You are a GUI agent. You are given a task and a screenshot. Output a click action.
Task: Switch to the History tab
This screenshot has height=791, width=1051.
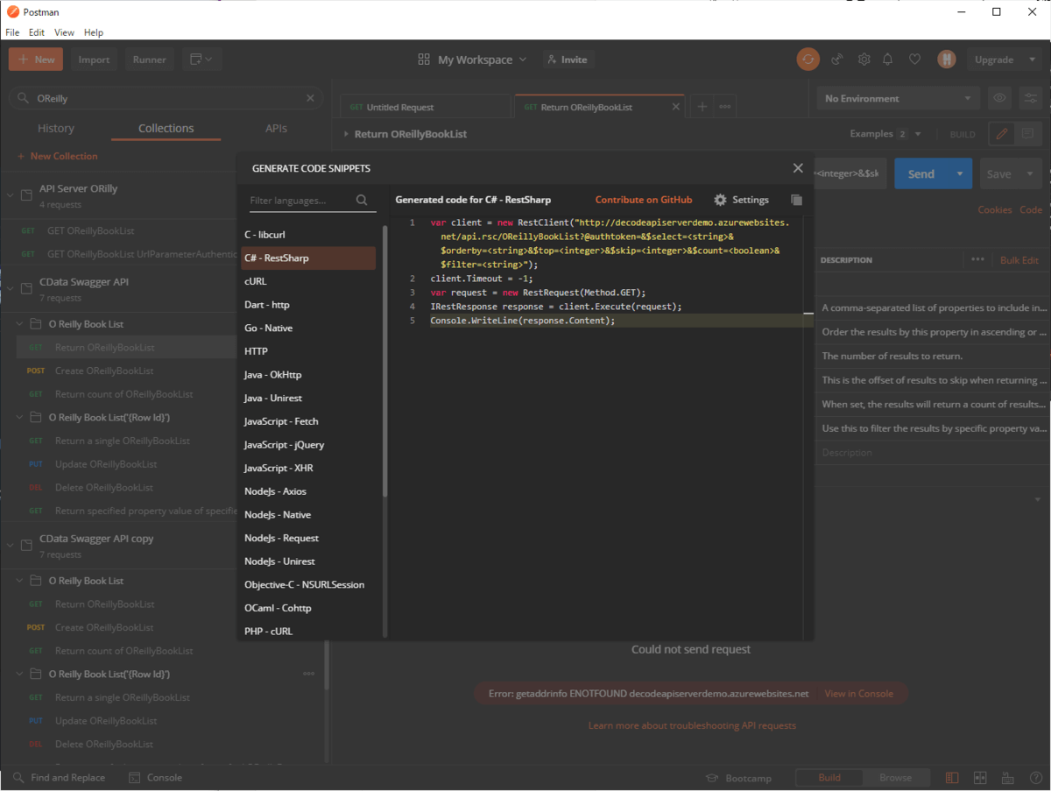tap(56, 128)
